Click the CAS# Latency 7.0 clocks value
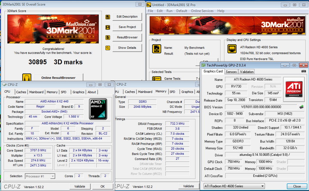This screenshot has height=191, width=309. 177,133
